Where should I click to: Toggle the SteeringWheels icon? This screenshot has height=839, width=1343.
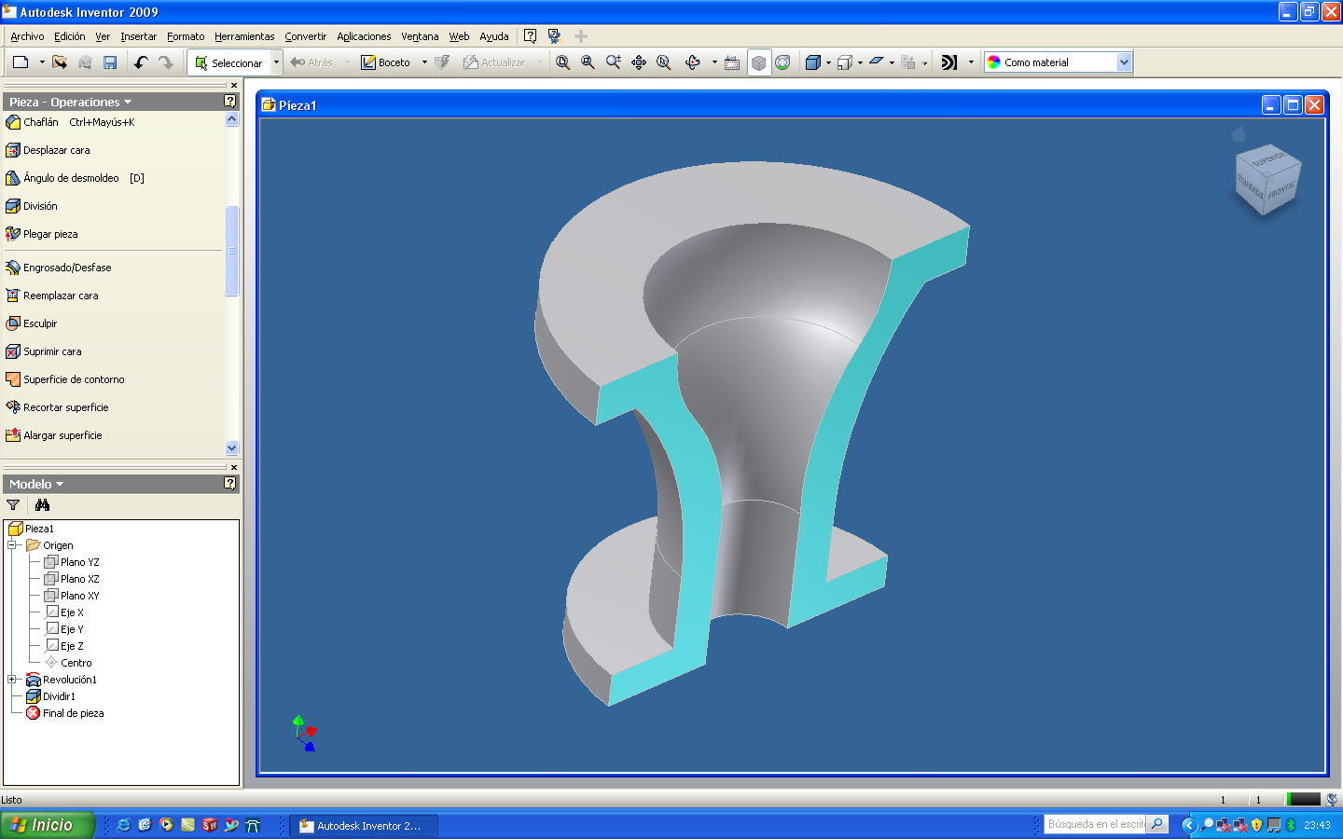[783, 62]
